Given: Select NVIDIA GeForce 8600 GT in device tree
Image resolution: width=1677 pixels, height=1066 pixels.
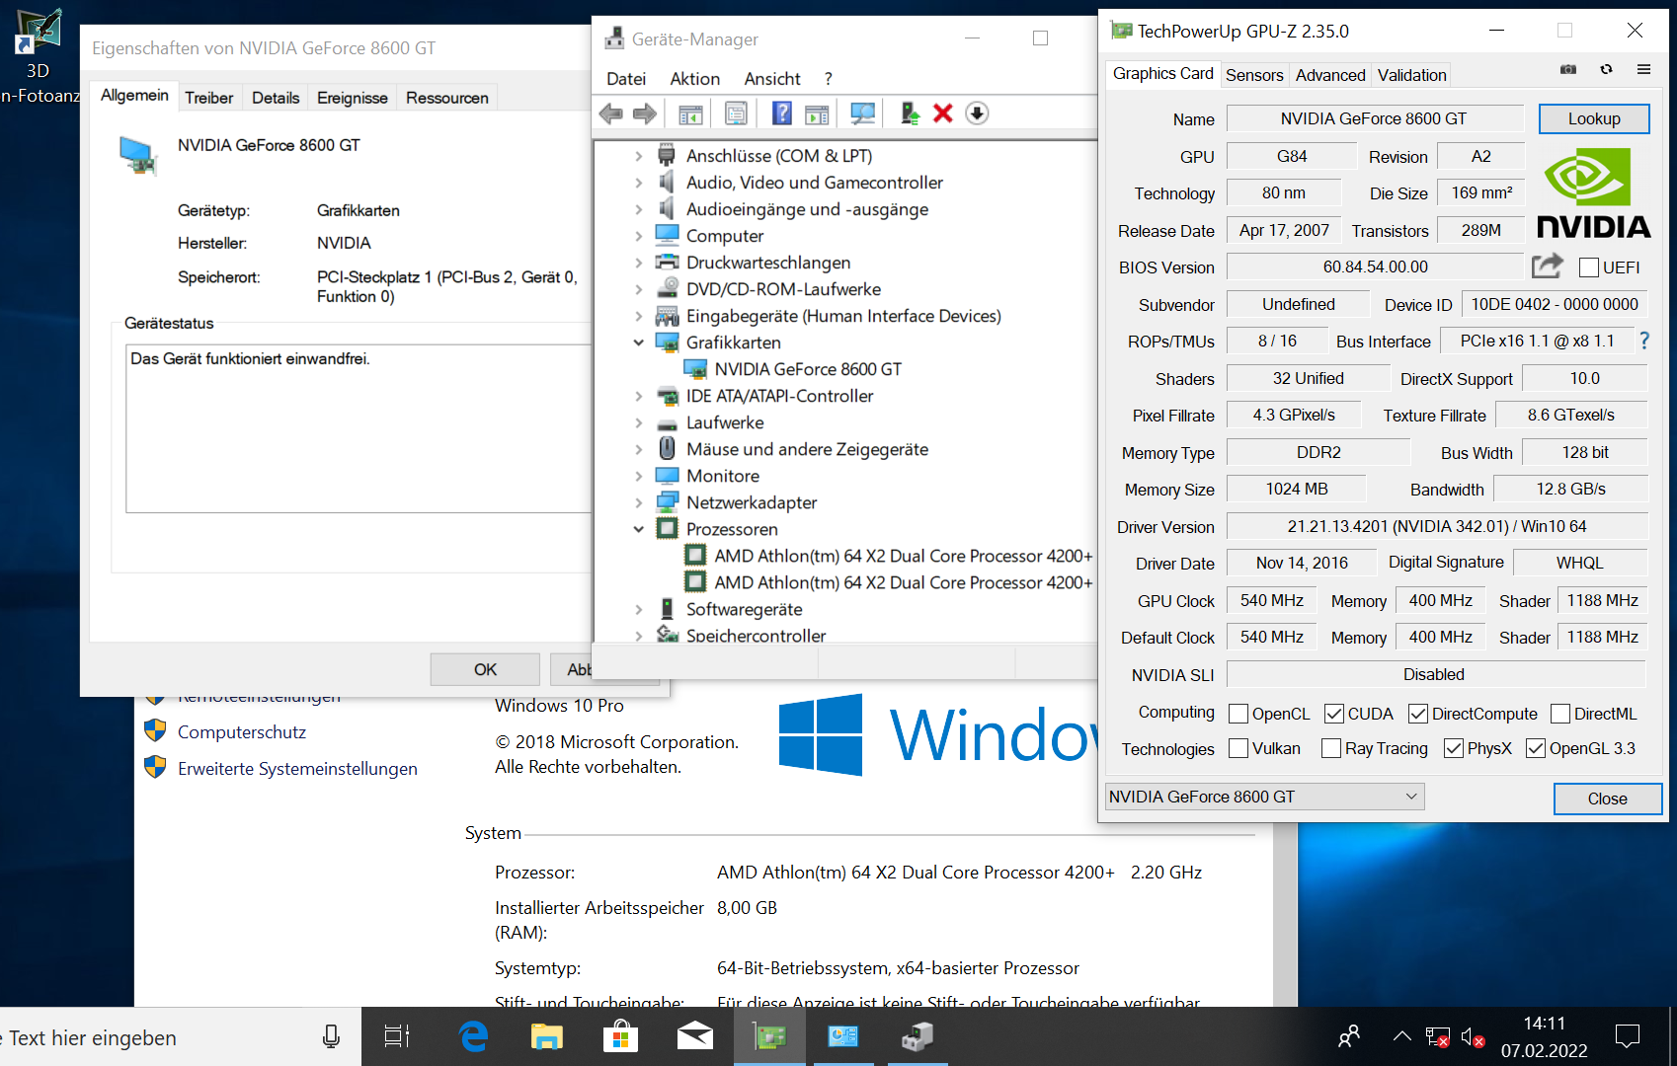Looking at the screenshot, I should tap(808, 369).
